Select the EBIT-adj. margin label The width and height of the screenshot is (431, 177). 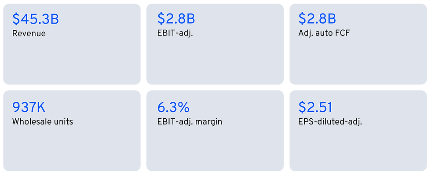click(x=190, y=122)
